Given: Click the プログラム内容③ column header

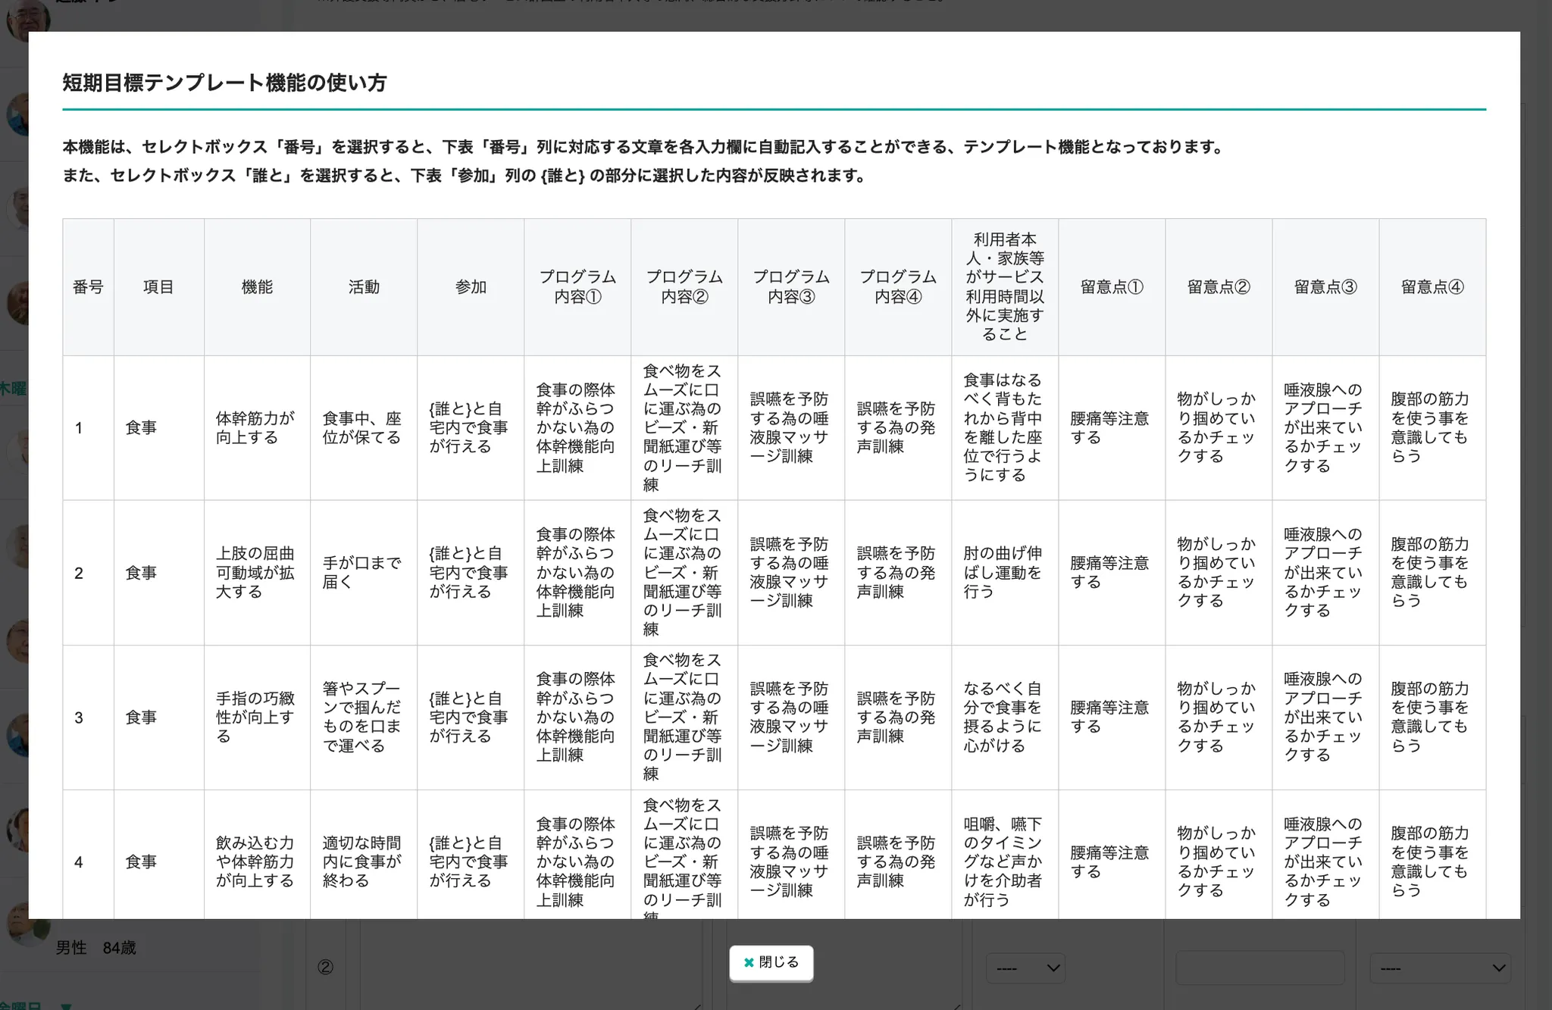Looking at the screenshot, I should (791, 287).
